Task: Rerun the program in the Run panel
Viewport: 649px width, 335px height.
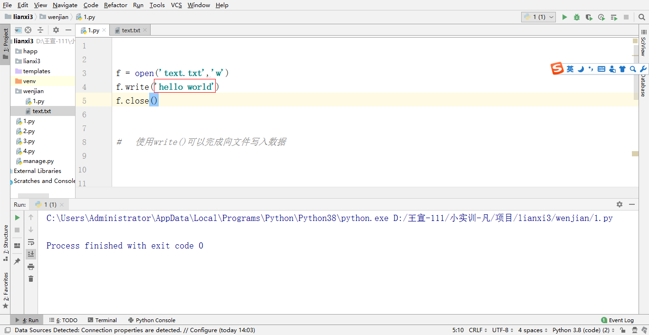Action: pyautogui.click(x=17, y=218)
